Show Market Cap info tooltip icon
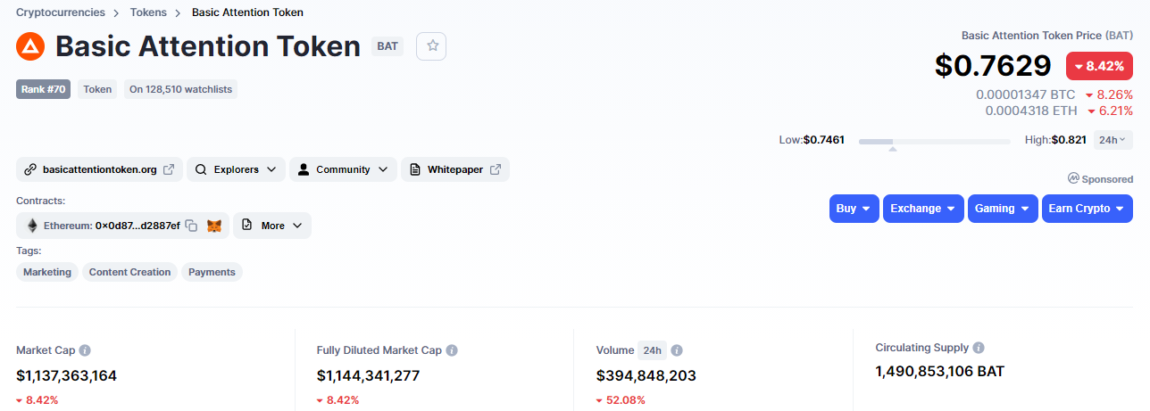Image resolution: width=1150 pixels, height=411 pixels. click(85, 350)
